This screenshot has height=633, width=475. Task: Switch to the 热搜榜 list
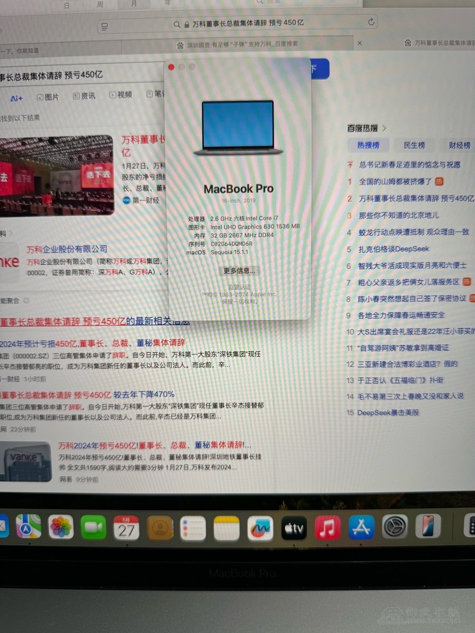click(368, 145)
